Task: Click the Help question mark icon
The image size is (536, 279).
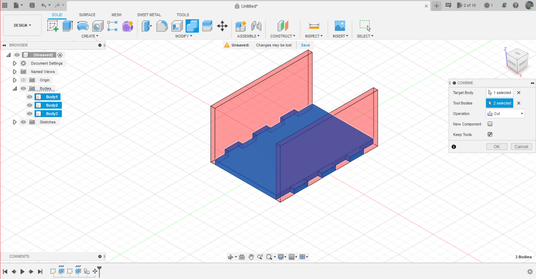Action: coord(516,5)
